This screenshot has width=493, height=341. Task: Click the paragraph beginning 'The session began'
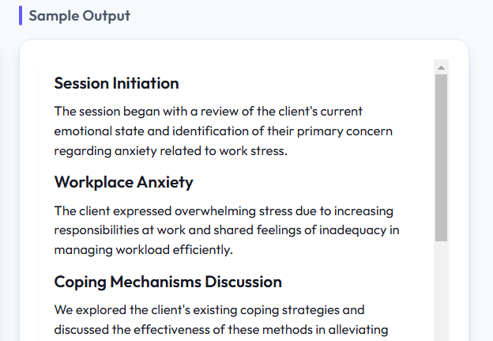224,131
